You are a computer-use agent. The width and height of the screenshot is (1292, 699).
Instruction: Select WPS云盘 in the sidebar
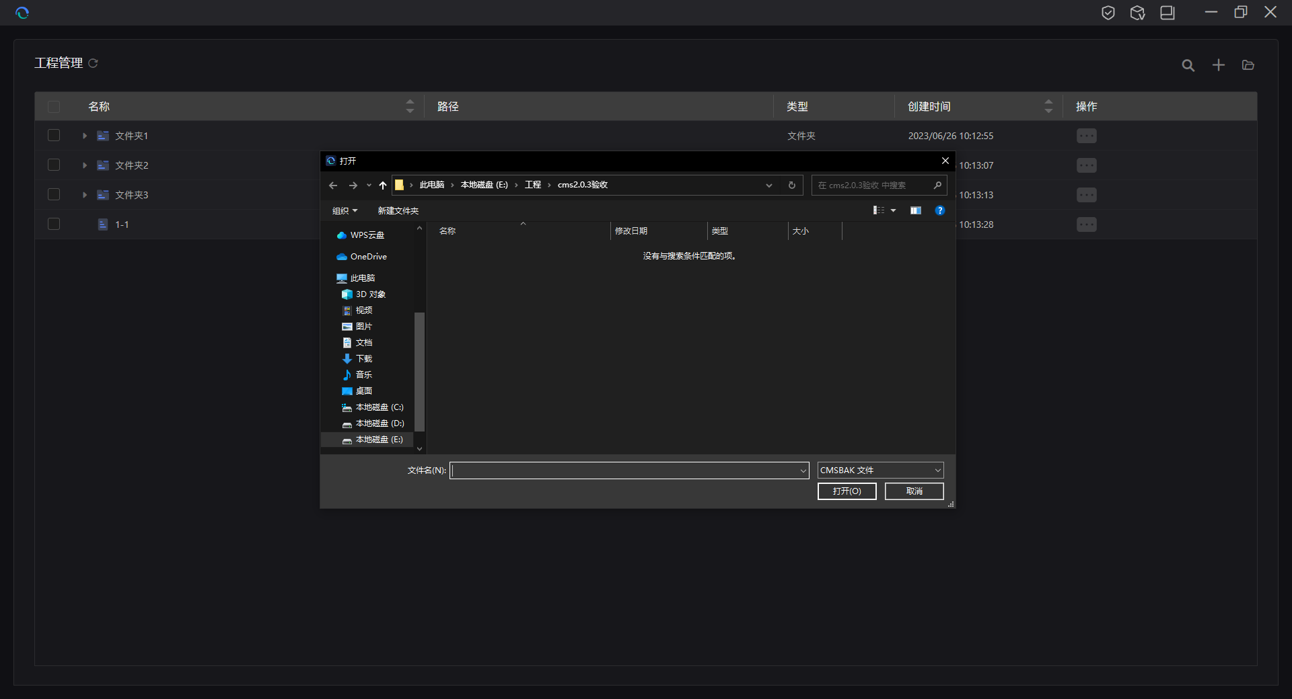[367, 235]
